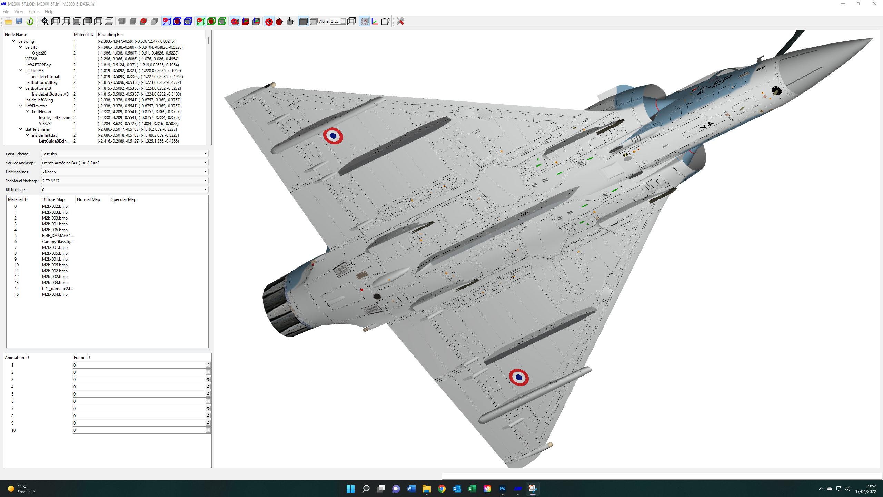Open the Extras menu

coord(34,12)
